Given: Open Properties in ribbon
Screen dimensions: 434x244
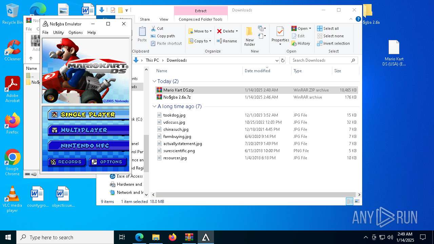Looking at the screenshot, I should pyautogui.click(x=280, y=36).
